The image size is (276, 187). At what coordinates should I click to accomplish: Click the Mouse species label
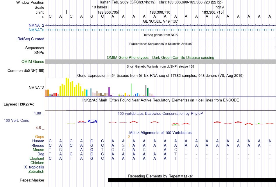coord(38,150)
